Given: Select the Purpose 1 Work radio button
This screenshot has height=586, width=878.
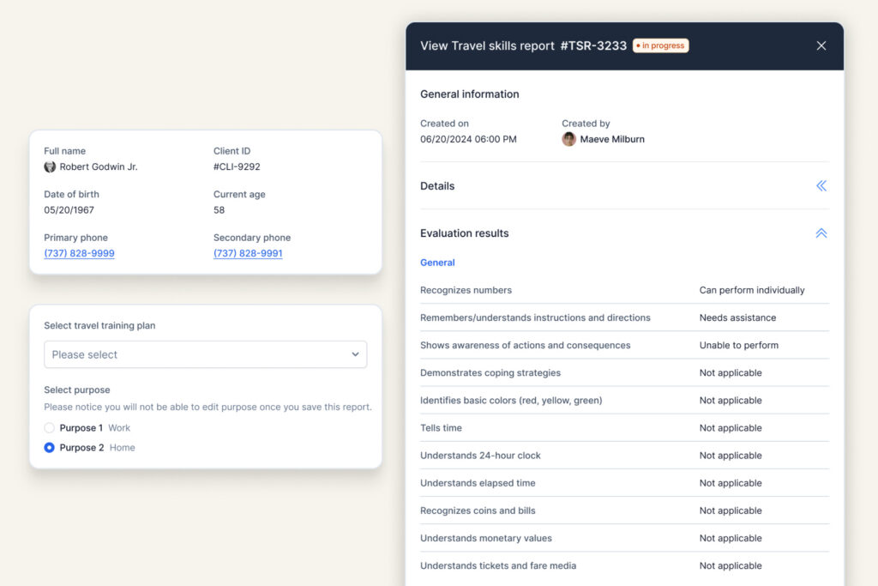Looking at the screenshot, I should tap(50, 428).
